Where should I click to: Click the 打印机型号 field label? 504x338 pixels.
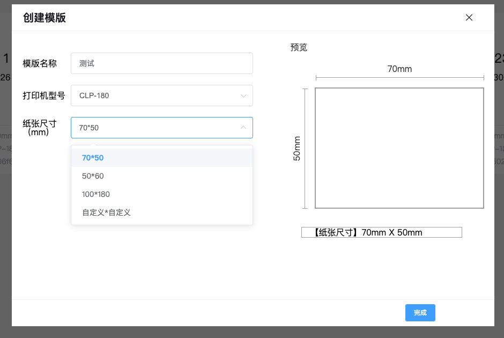[x=43, y=95]
